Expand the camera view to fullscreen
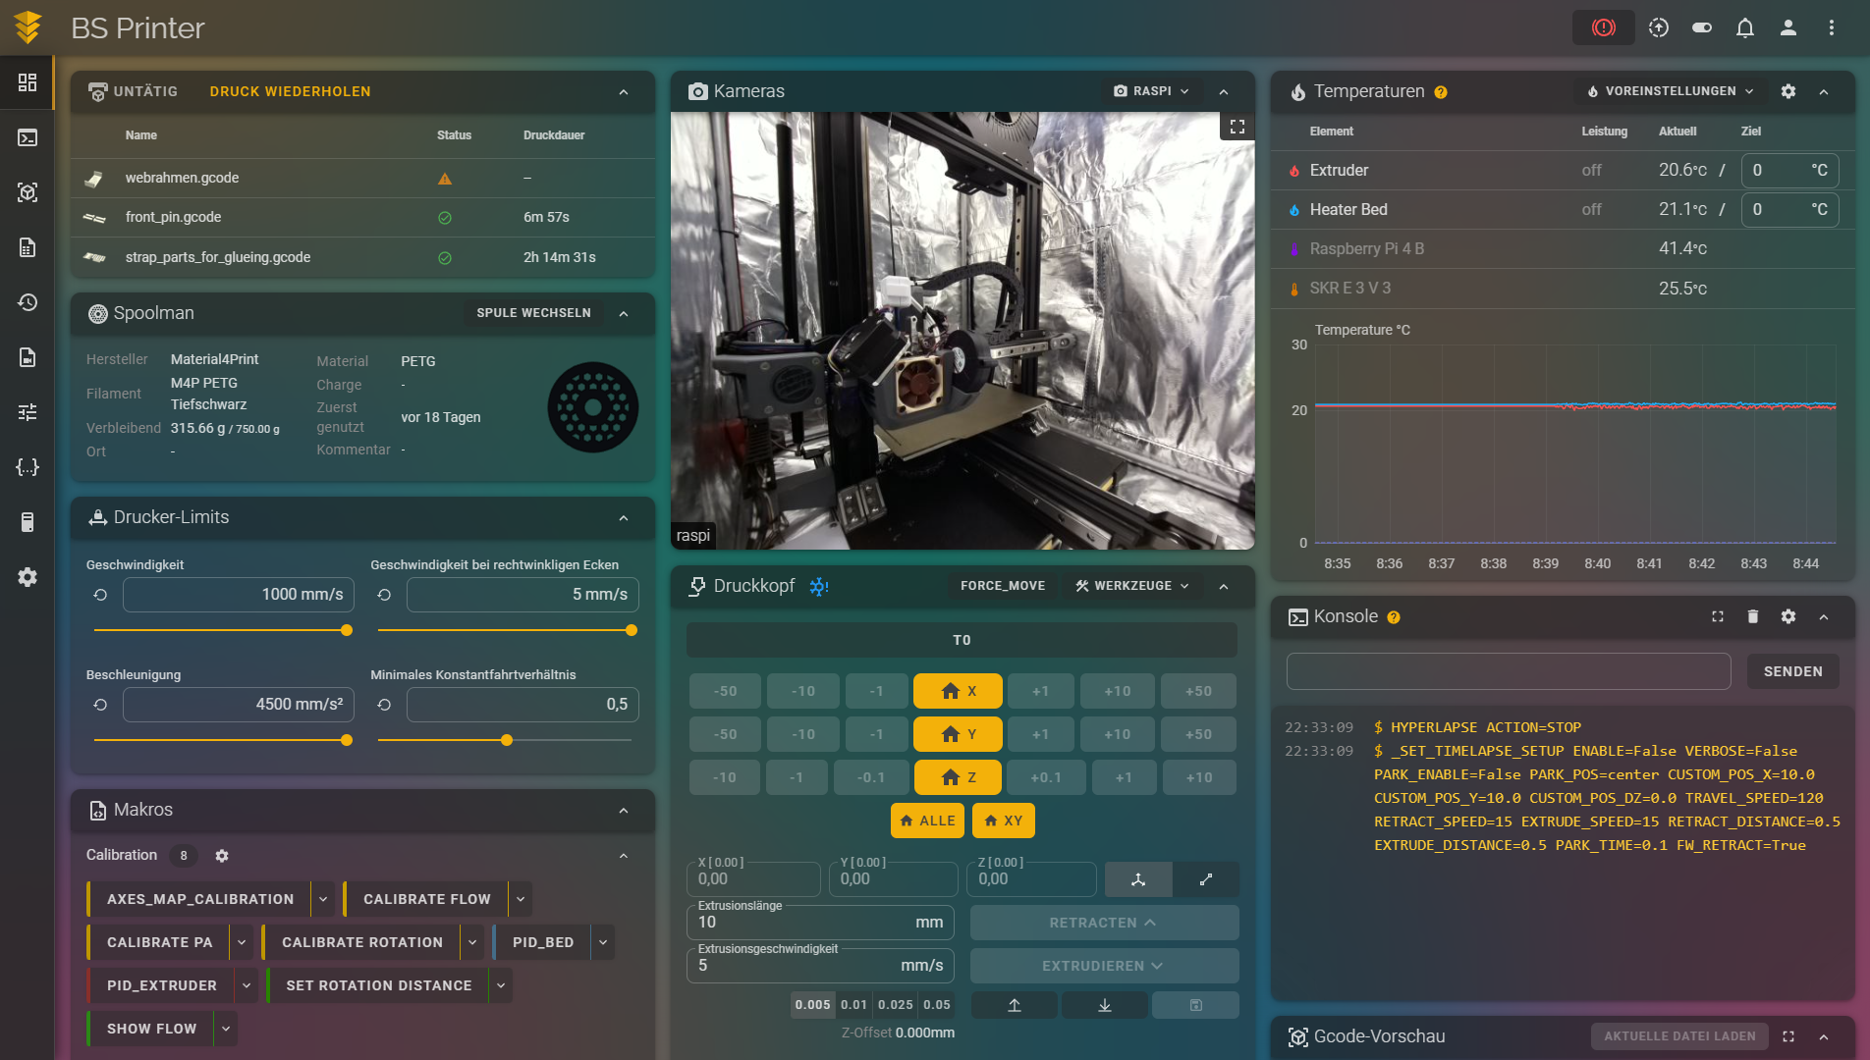The width and height of the screenshot is (1870, 1060). [x=1237, y=126]
